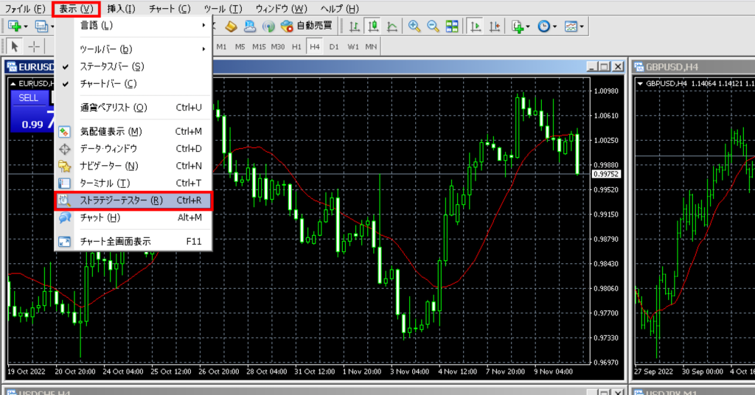The image size is (755, 395).
Task: Switch to the MN timeframe
Action: point(371,46)
